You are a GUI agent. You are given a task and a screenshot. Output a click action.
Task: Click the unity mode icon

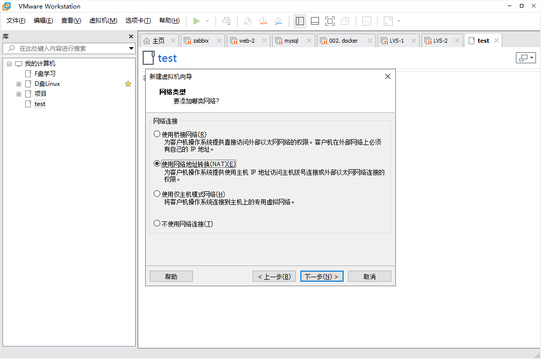[x=345, y=21]
